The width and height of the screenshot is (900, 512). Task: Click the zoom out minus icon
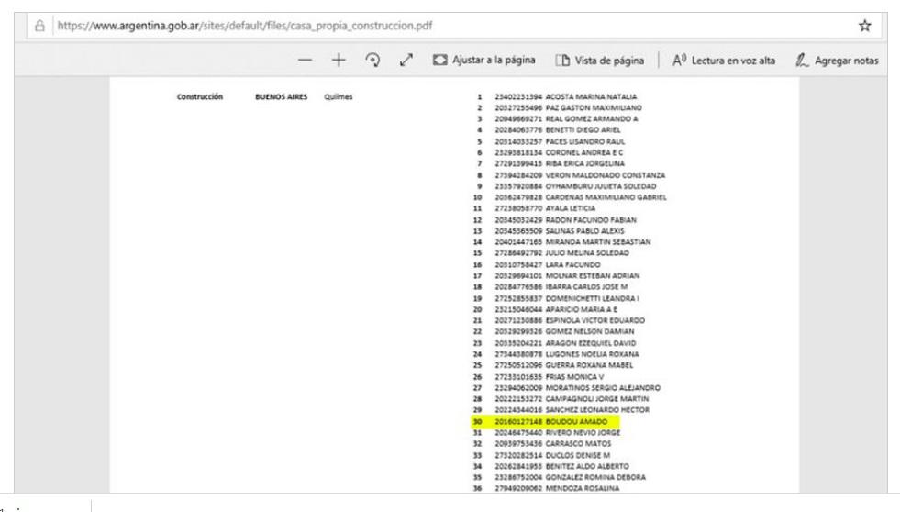tap(306, 61)
